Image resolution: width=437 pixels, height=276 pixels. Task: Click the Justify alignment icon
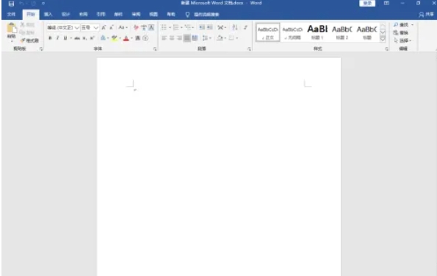coord(187,38)
